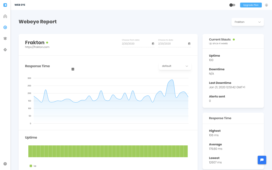272x170 pixels.
Task: Open help question mark icon
Action: tap(5, 164)
